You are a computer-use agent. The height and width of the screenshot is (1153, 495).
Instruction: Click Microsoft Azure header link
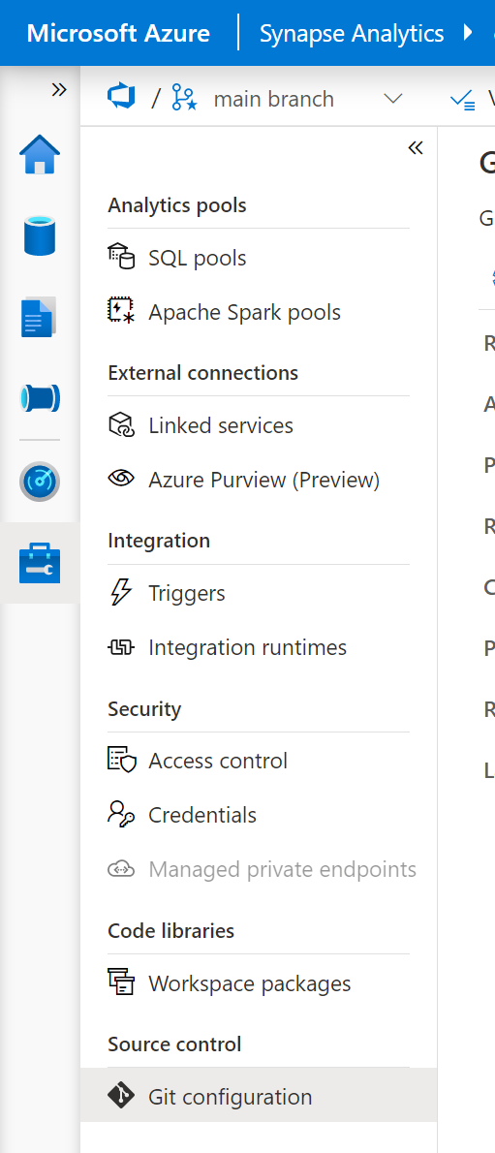point(118,33)
